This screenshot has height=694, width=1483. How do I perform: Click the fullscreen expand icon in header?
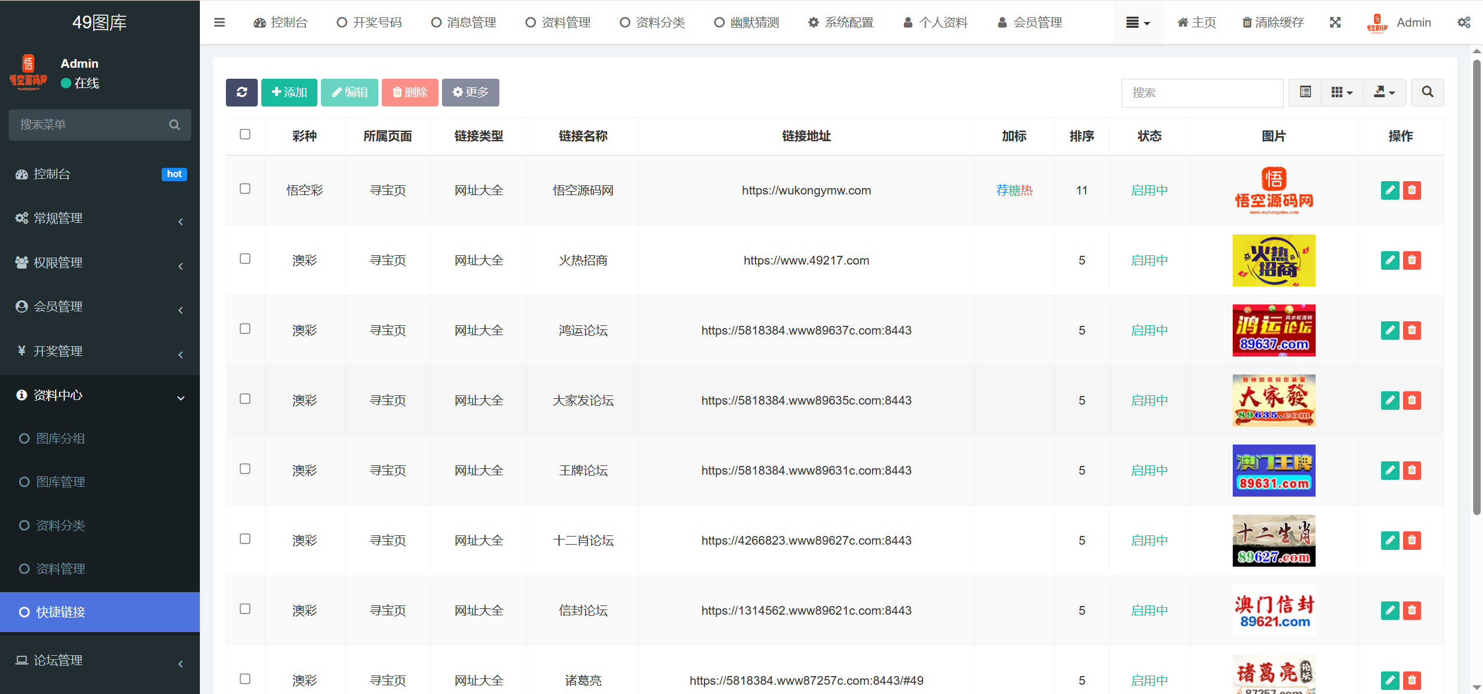pyautogui.click(x=1335, y=23)
